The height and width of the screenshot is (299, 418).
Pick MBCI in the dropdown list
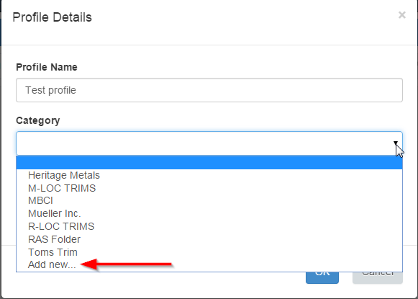click(x=40, y=201)
